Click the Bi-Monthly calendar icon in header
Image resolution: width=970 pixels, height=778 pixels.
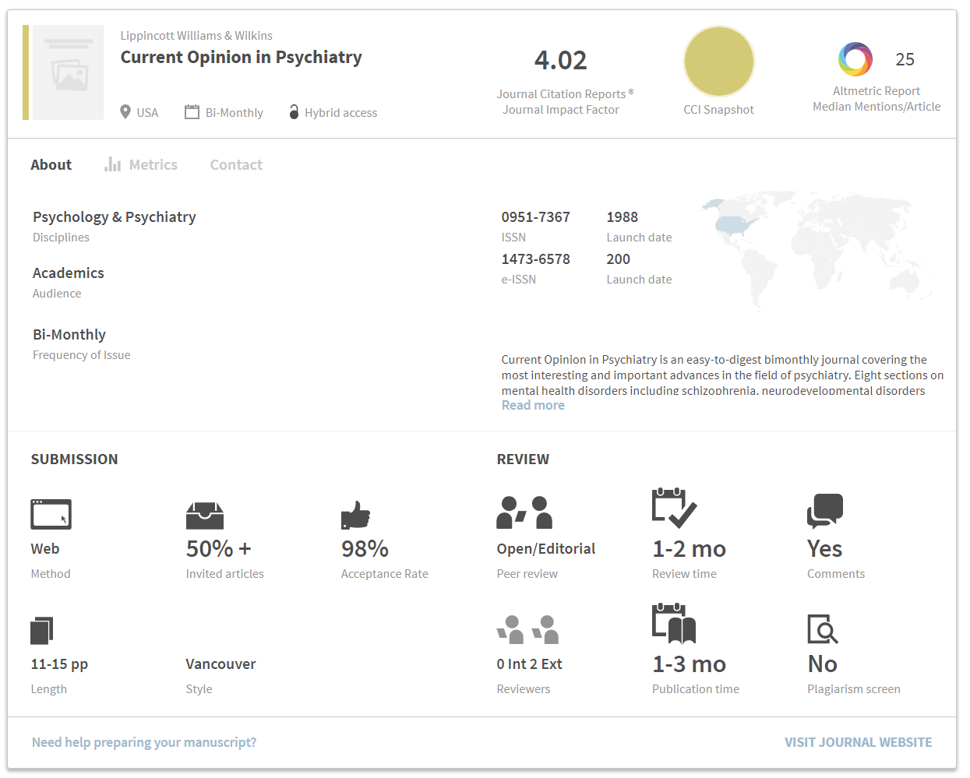(192, 112)
